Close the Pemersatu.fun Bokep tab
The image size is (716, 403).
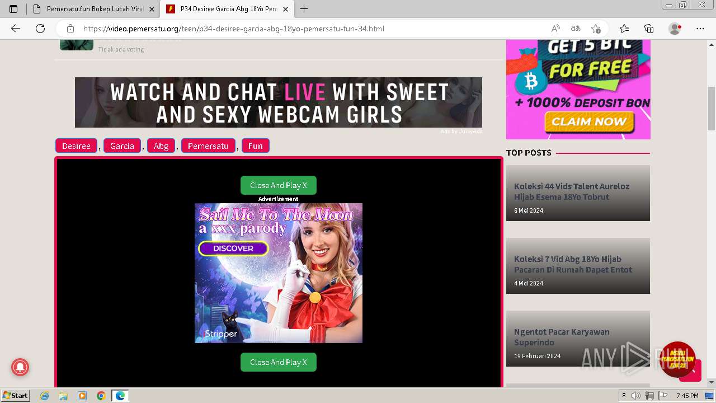tap(152, 9)
